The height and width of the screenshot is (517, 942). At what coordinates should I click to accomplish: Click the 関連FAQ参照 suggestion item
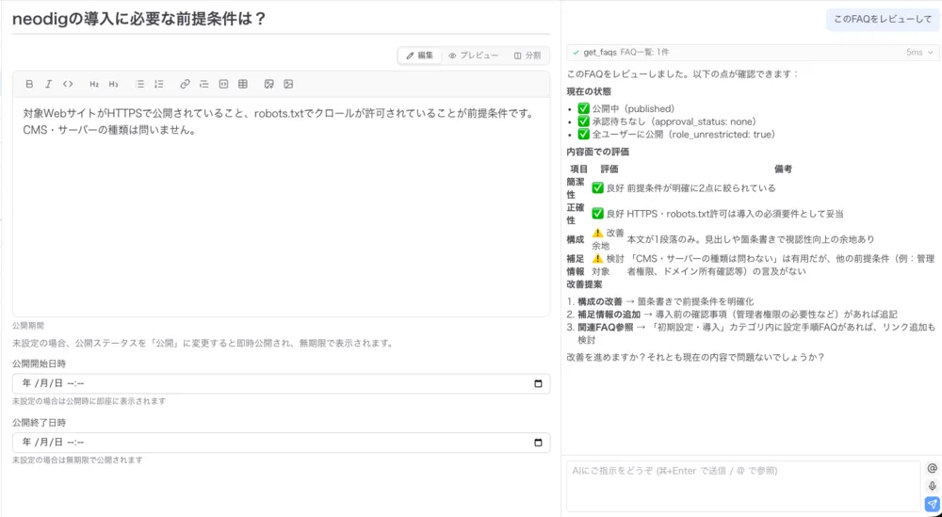pyautogui.click(x=756, y=333)
